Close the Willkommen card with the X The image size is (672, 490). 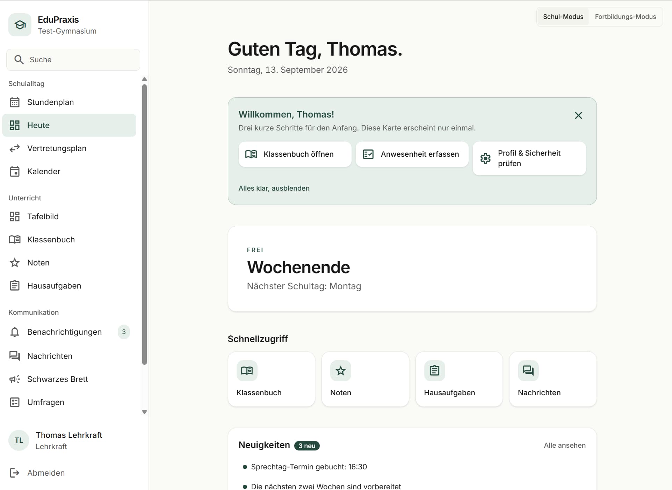(x=578, y=115)
